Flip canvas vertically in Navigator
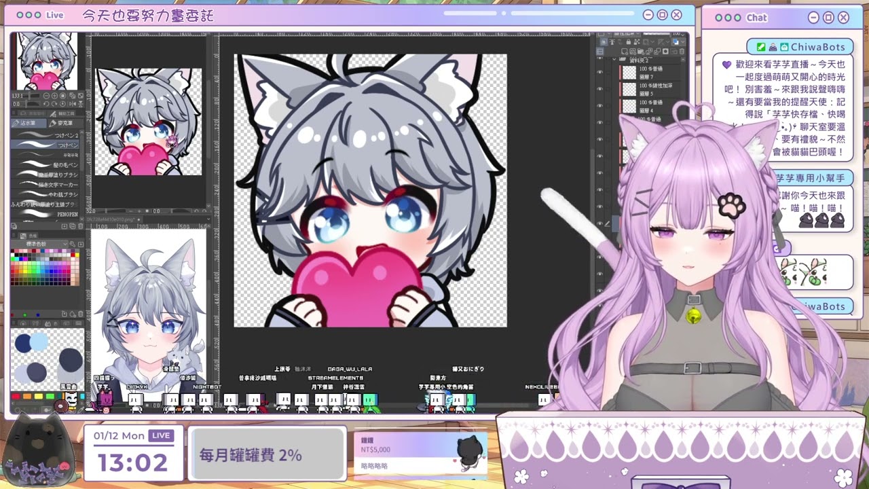The image size is (869, 489). 81,104
